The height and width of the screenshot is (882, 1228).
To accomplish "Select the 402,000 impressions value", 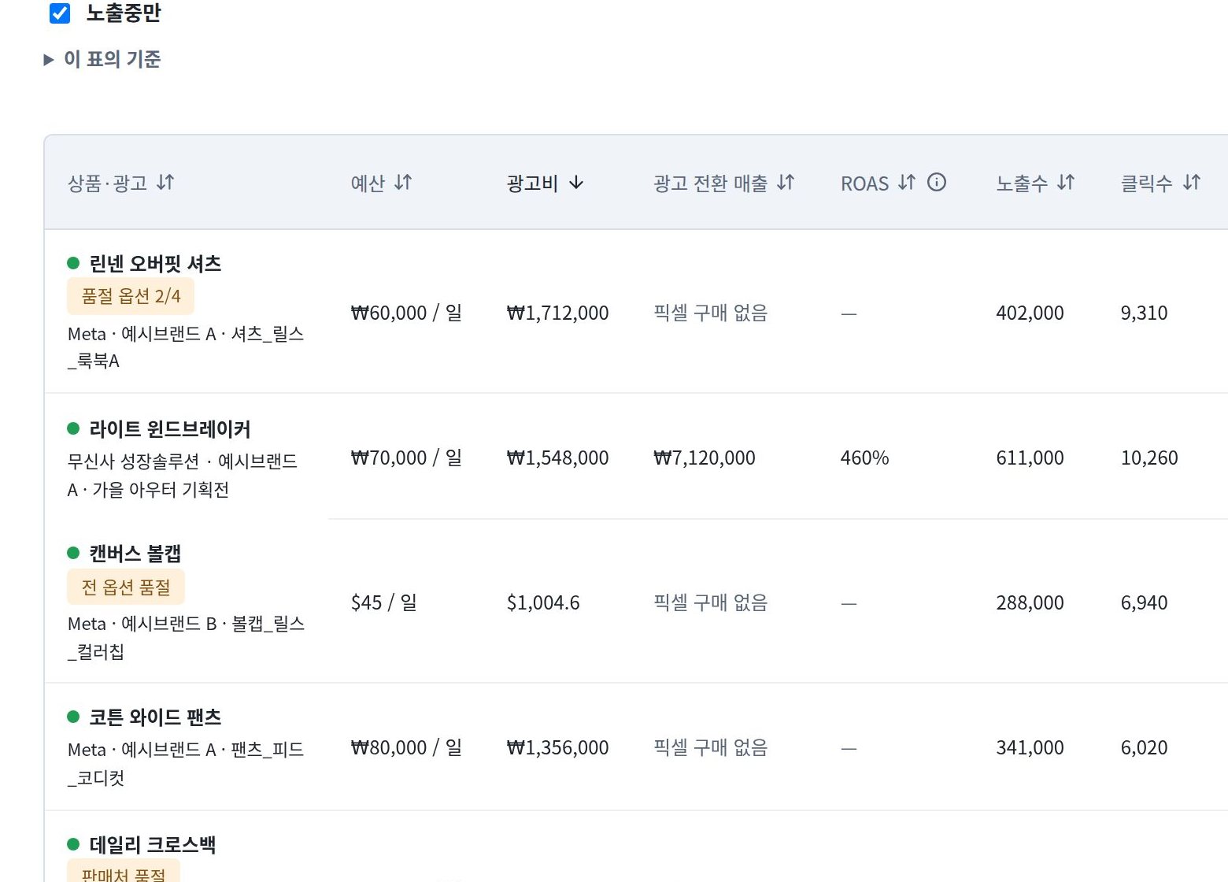I will click(x=1030, y=313).
